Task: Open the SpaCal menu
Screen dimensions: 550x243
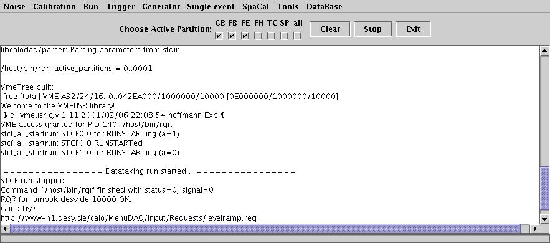Action: click(x=256, y=7)
